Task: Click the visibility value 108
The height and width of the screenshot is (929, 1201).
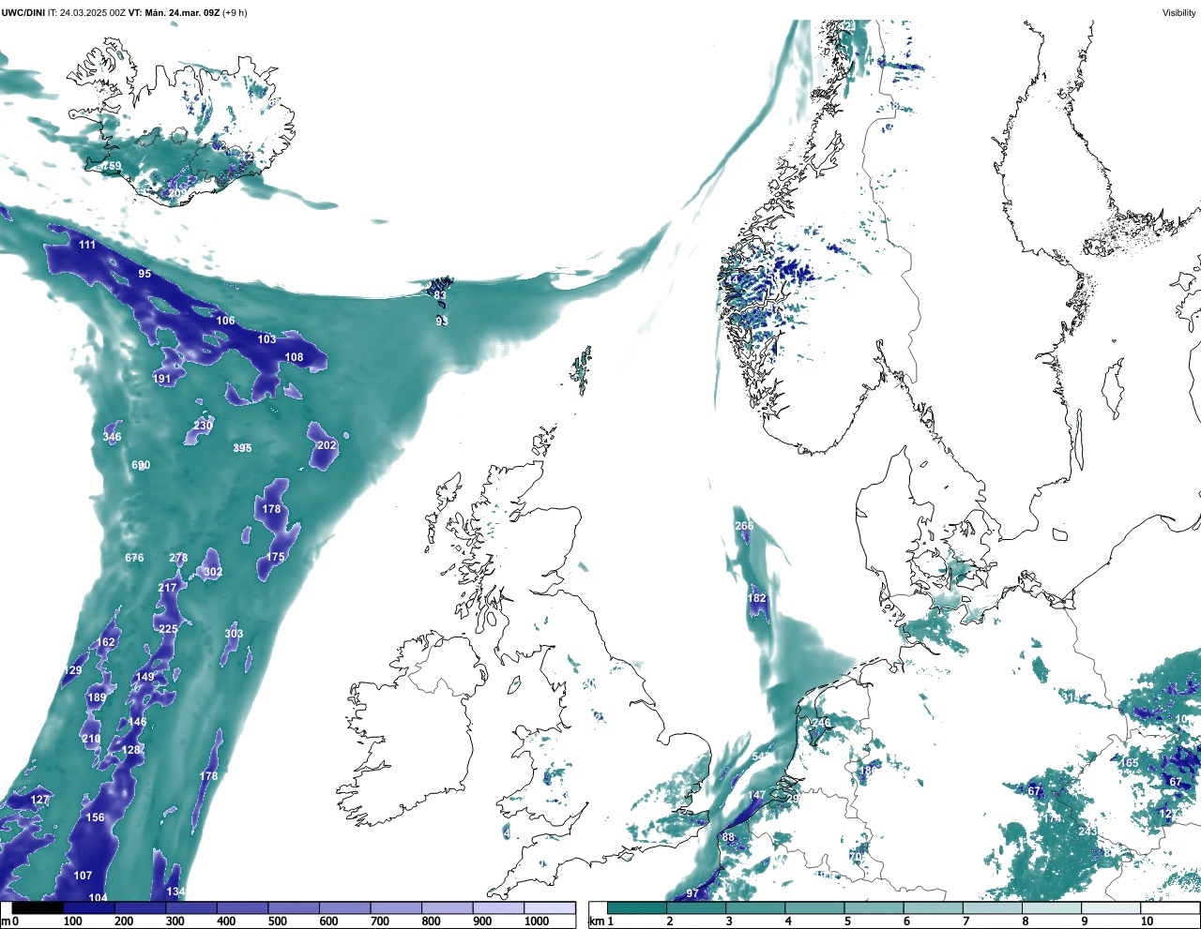Action: [x=295, y=357]
